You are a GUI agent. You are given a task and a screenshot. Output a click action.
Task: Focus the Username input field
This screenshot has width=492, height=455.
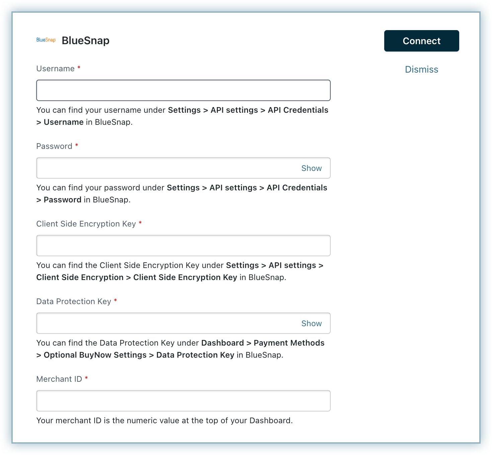click(183, 90)
